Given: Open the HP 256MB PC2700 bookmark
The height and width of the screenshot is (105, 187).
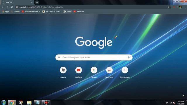Looking at the screenshot, I should [x=52, y=12].
